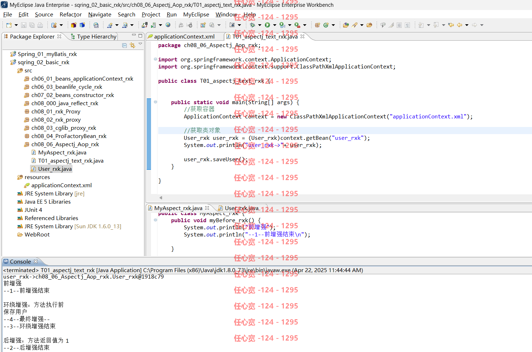The image size is (532, 352).
Task: Click the Open Type icon
Action: point(346,25)
